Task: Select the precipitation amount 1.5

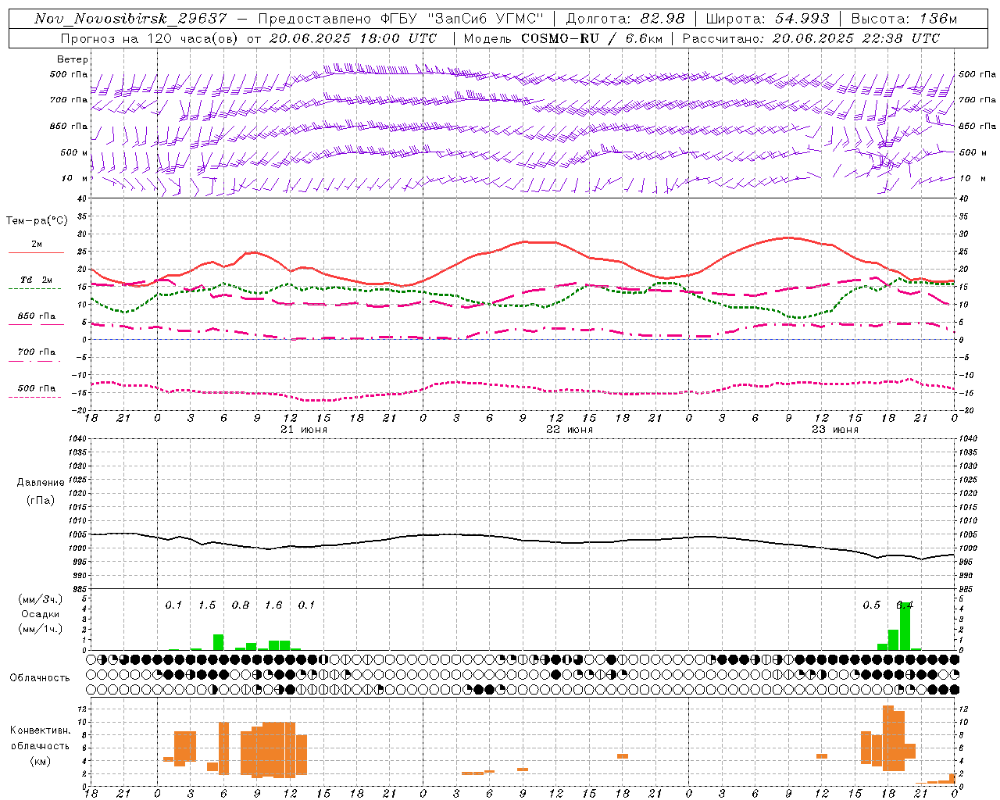Action: click(207, 605)
